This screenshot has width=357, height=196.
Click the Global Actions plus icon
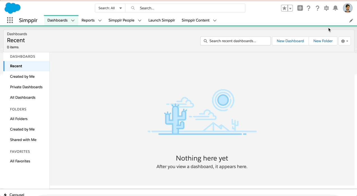coord(300,8)
